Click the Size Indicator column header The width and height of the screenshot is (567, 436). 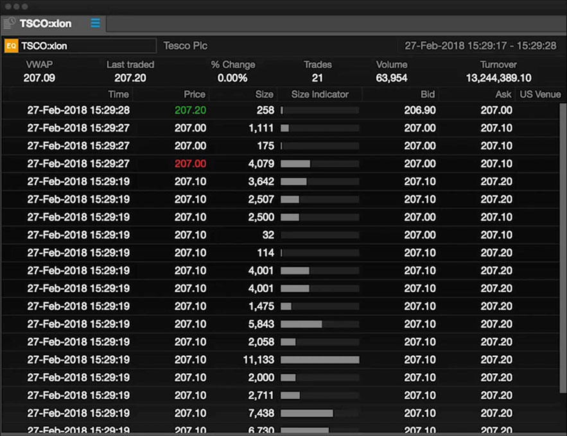pyautogui.click(x=320, y=94)
